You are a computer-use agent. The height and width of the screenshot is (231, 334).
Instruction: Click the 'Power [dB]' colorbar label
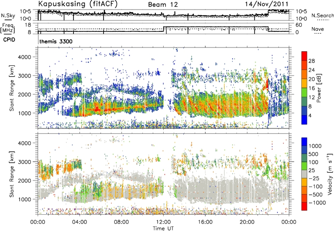(x=319, y=88)
